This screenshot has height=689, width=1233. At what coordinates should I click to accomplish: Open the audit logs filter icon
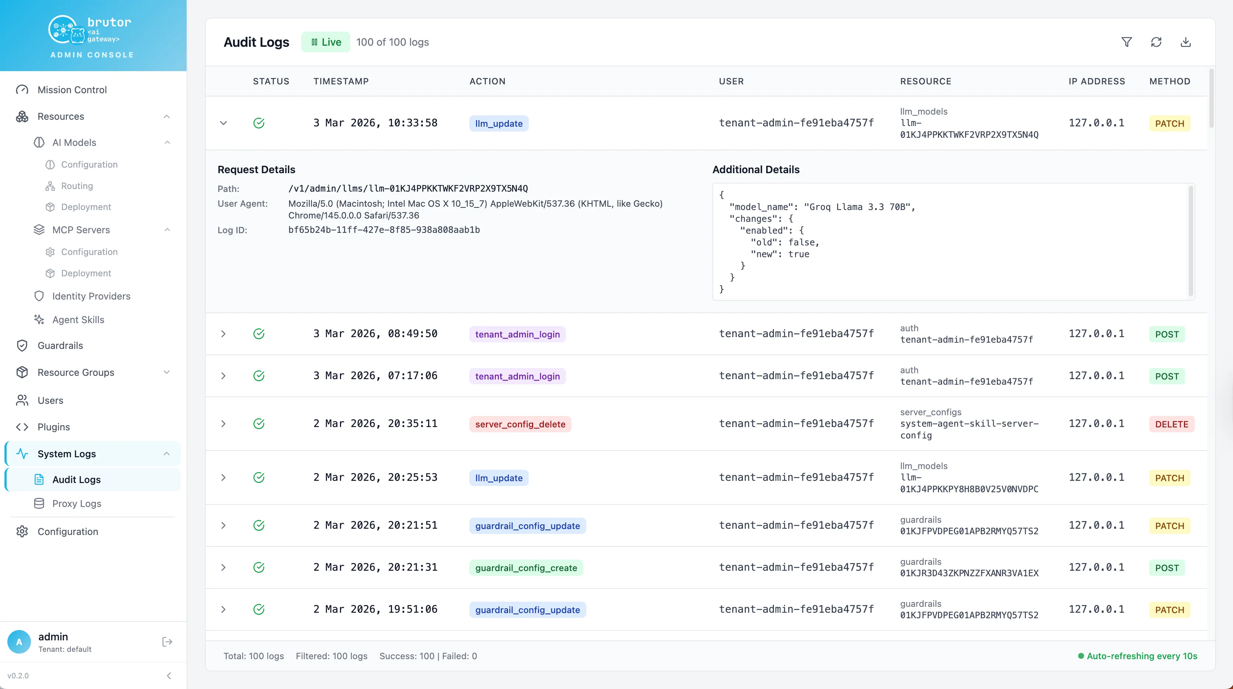coord(1126,42)
